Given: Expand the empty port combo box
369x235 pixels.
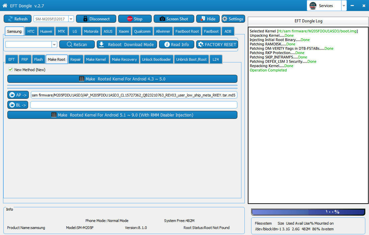Looking at the screenshot, I should pos(54,44).
